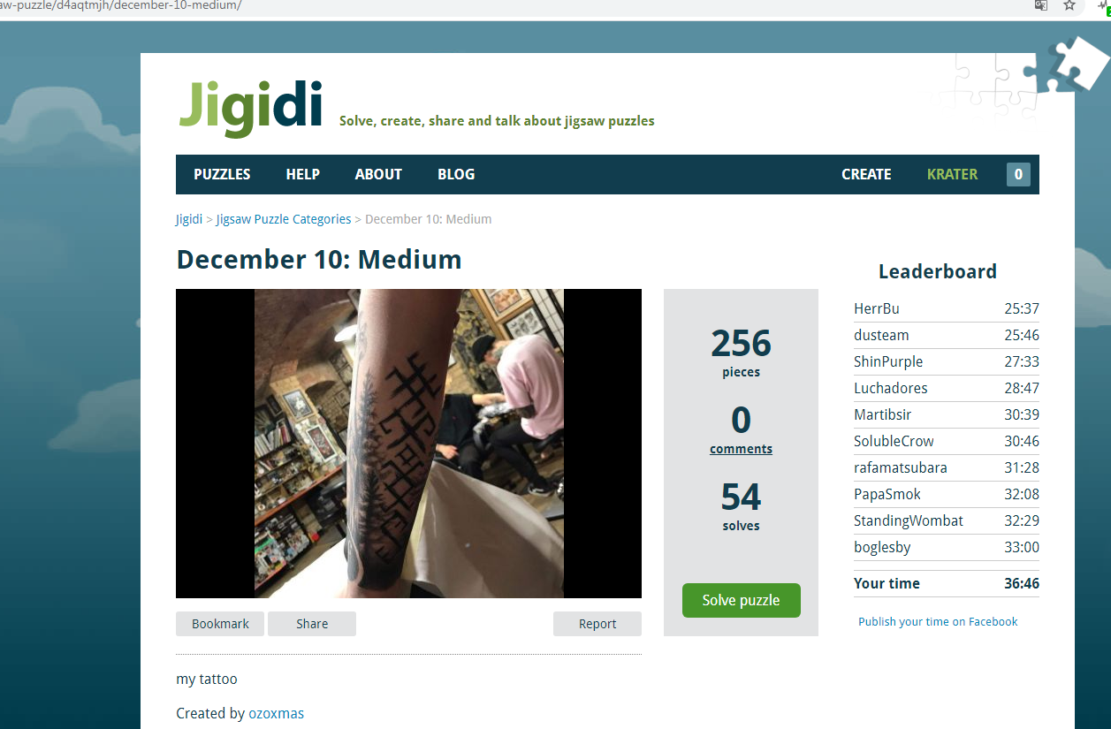Open the PUZZLES menu

click(222, 174)
